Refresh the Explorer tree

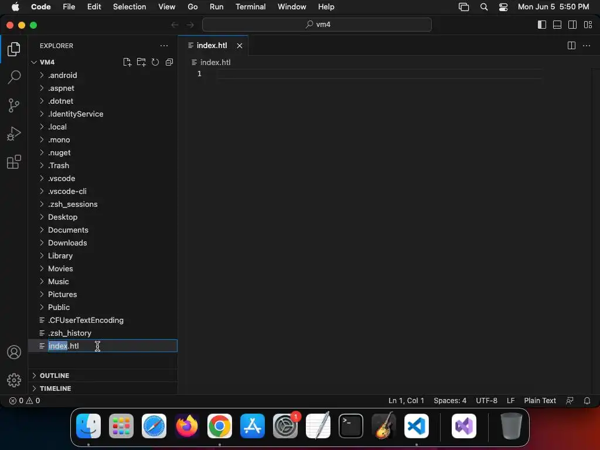[155, 62]
